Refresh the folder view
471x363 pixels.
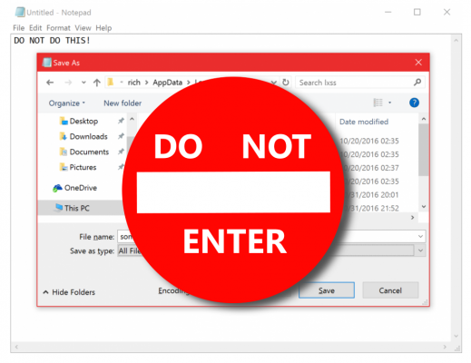[285, 82]
